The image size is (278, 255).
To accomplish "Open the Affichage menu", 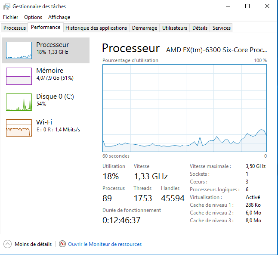I will click(x=59, y=17).
